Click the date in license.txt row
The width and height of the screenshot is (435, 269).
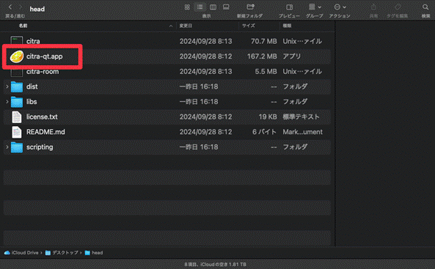click(x=205, y=117)
